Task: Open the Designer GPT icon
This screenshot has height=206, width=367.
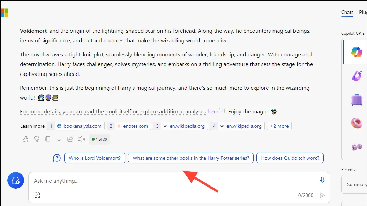Action: pos(357,76)
